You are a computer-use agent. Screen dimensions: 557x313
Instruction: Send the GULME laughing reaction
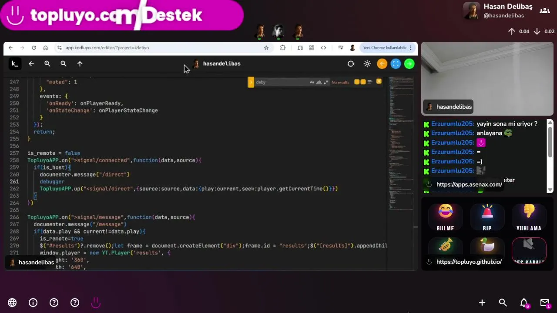pos(445,217)
